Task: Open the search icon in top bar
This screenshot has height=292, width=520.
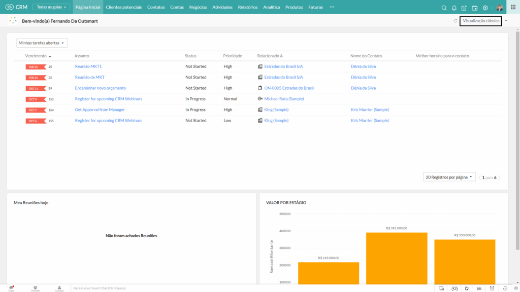Action: tap(444, 8)
